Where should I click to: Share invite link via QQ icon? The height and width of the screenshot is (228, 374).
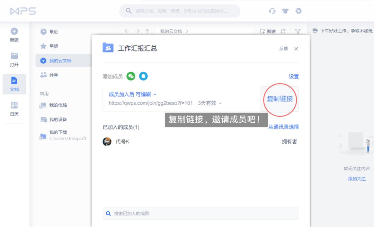144,76
